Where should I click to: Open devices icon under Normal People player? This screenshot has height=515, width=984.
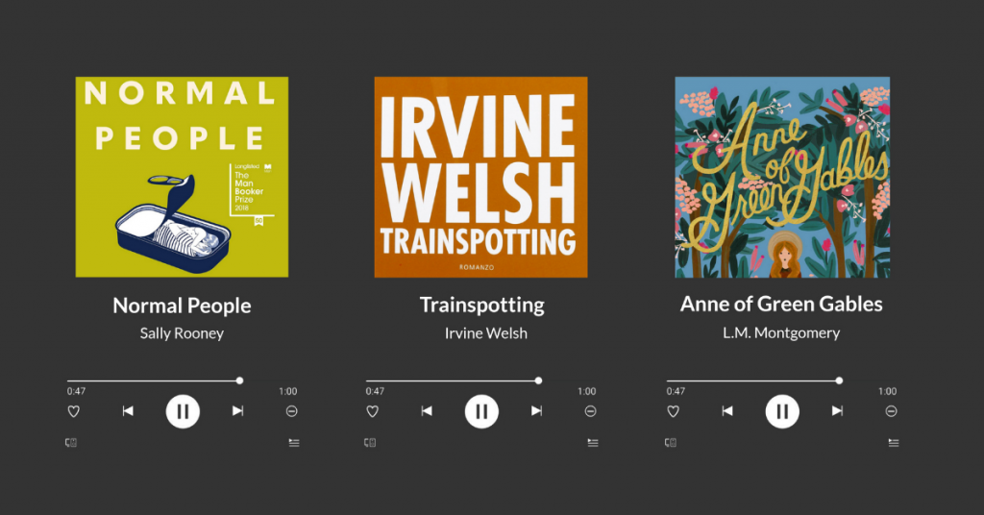pyautogui.click(x=71, y=443)
